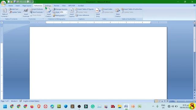The width and height of the screenshot is (196, 110).
Task: Open the Customize Quick Access Toolbar arrow
Action: click(36, 2)
